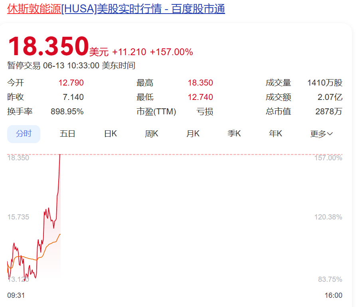Click the 09:31 chart start time

pos(16,295)
